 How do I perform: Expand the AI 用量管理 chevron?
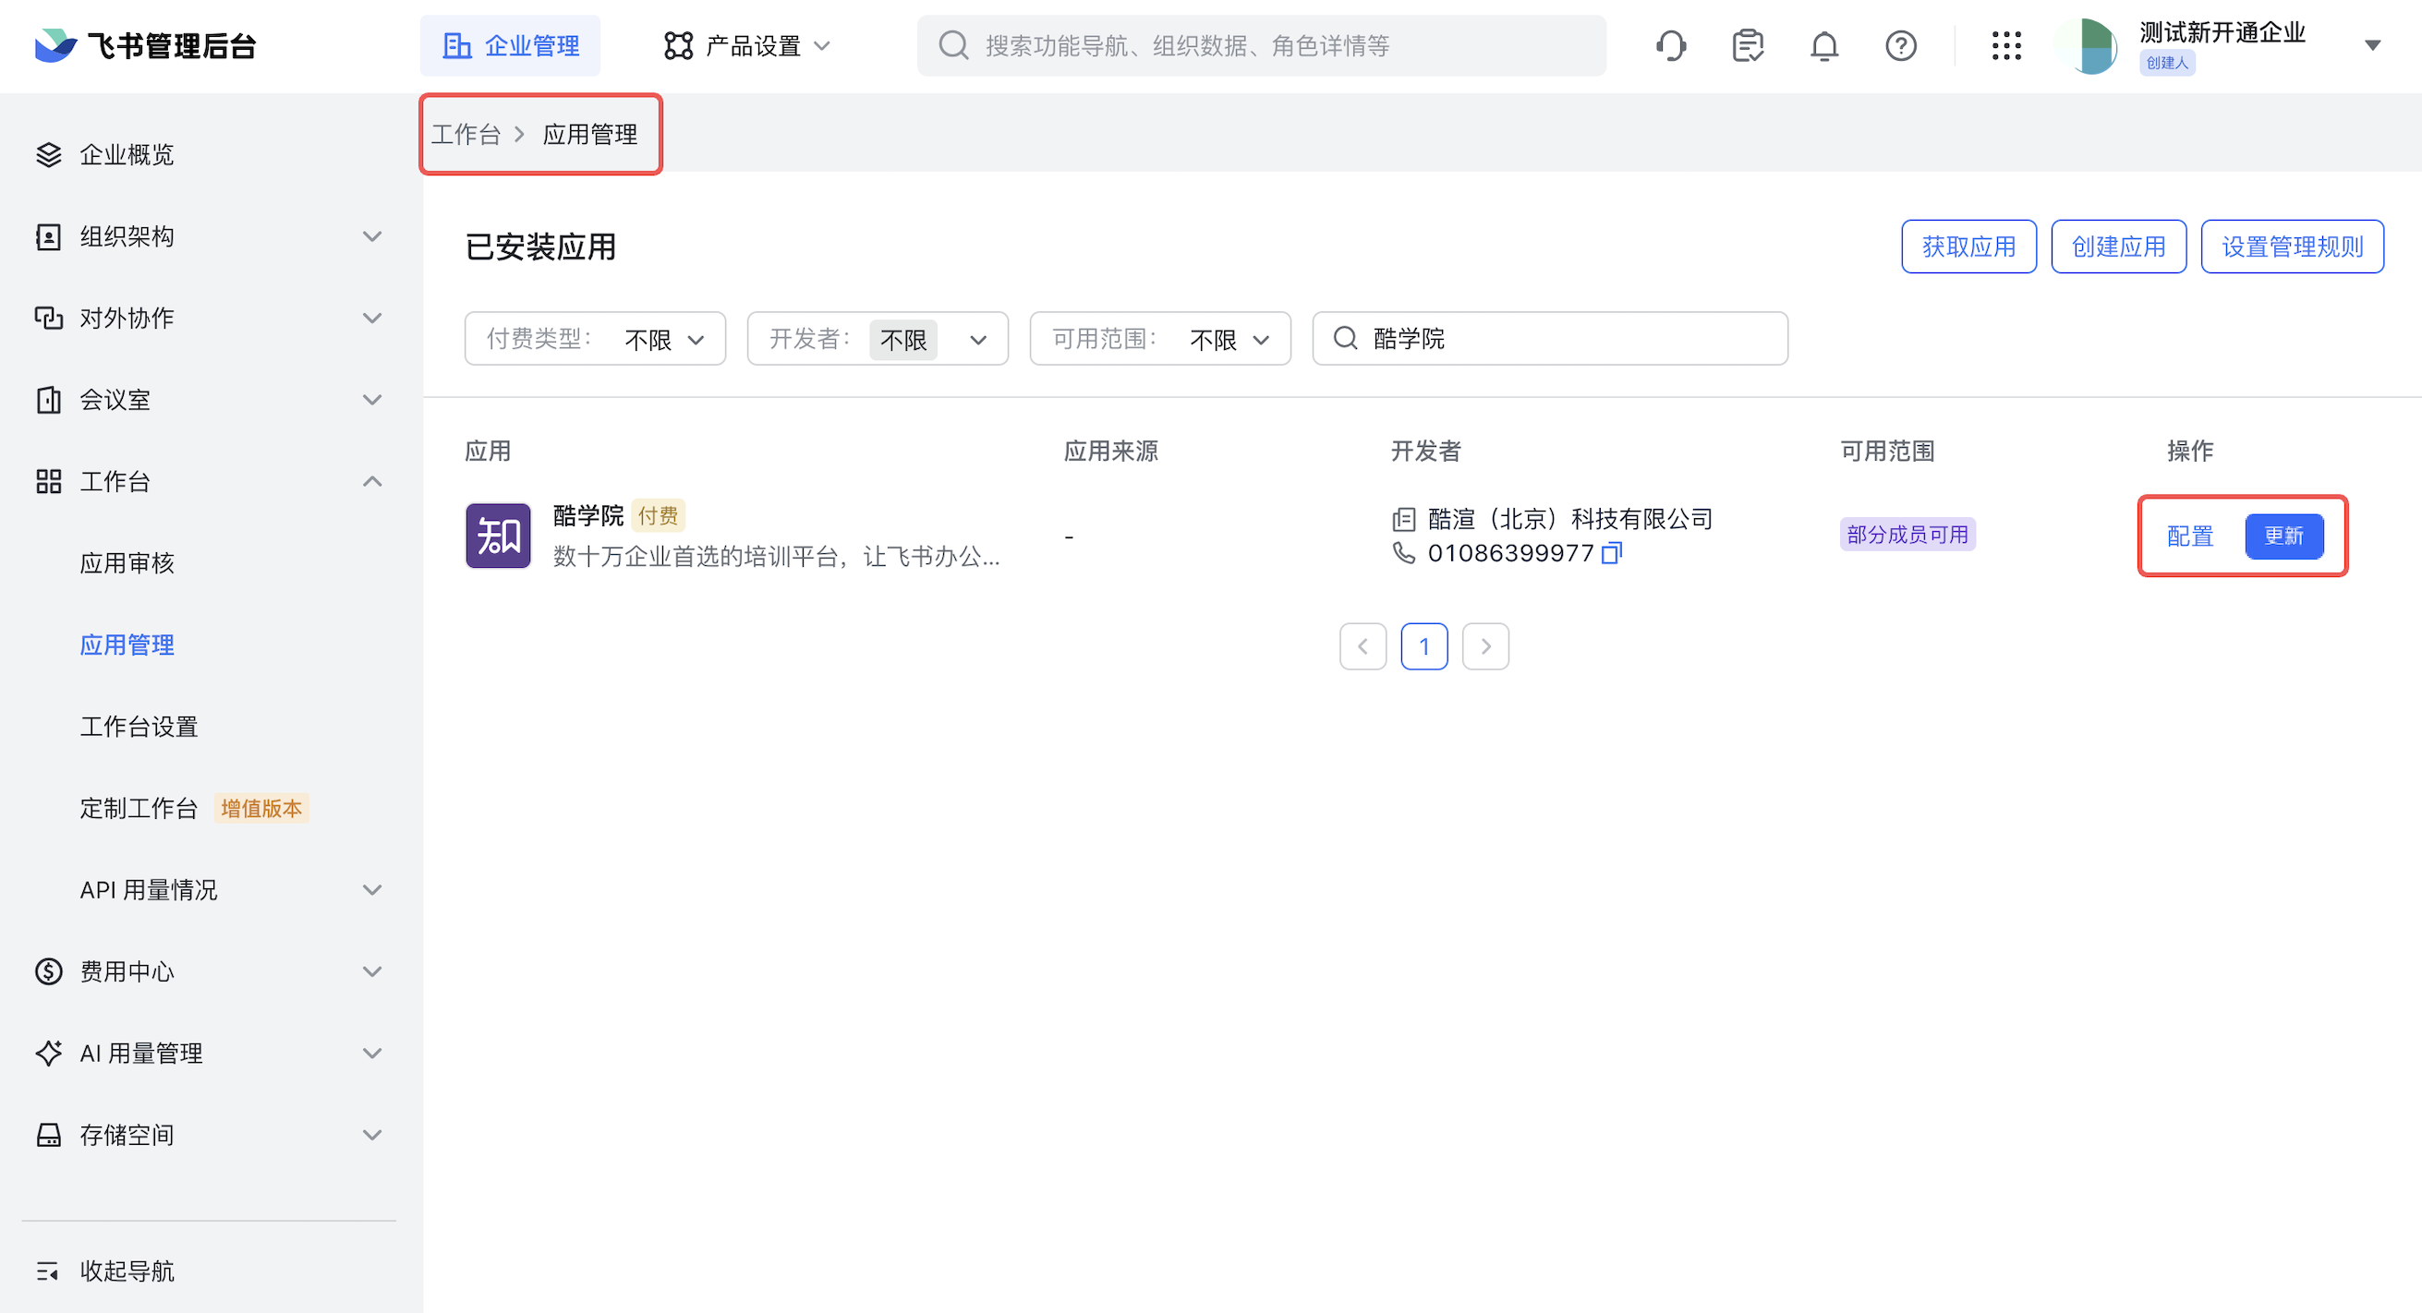(372, 1053)
